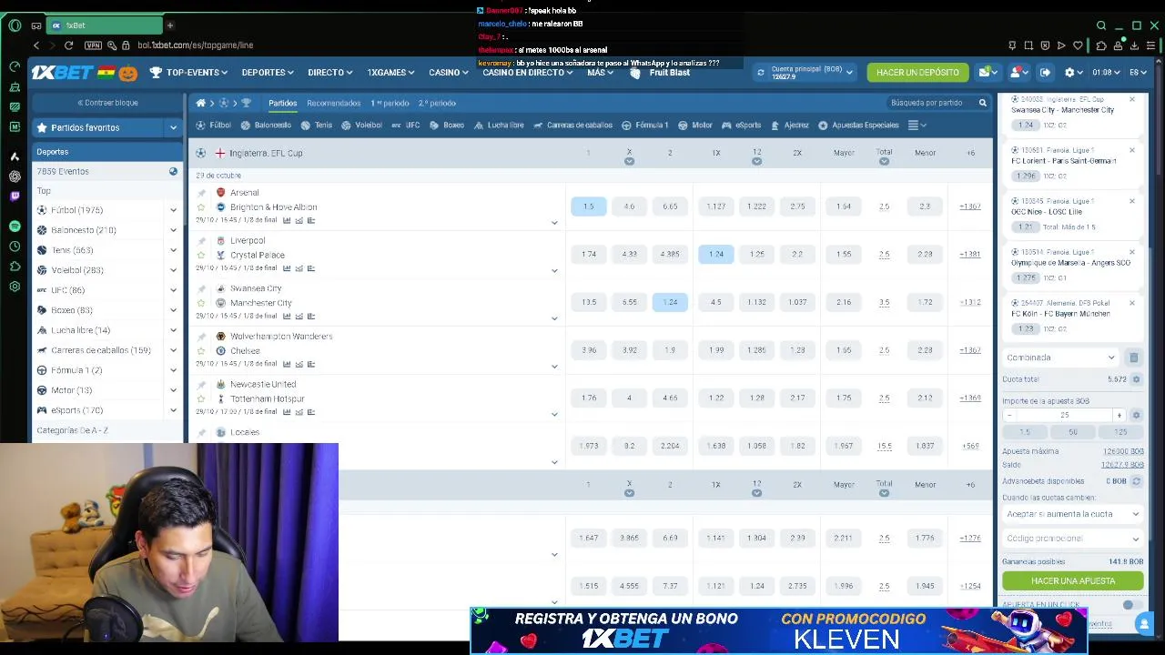Click the logout arrow icon
This screenshot has height=655, width=1165.
coord(1045,72)
